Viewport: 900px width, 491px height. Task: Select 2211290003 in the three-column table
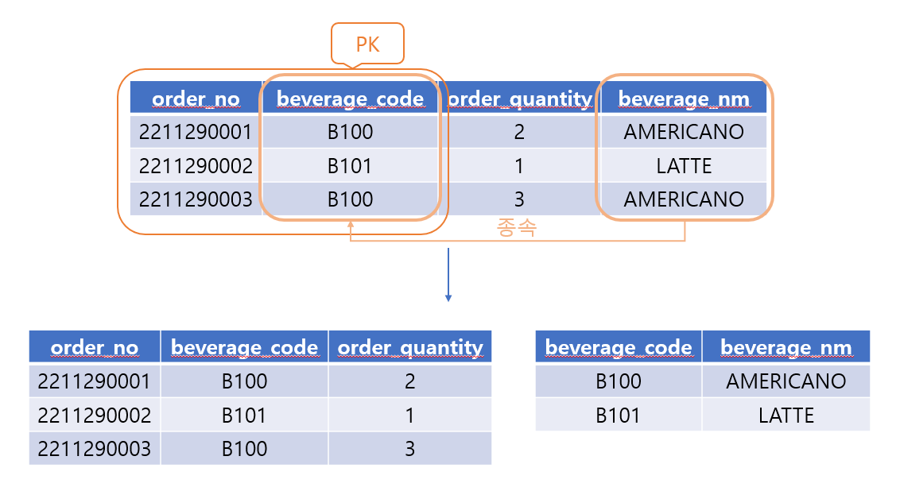click(x=94, y=448)
